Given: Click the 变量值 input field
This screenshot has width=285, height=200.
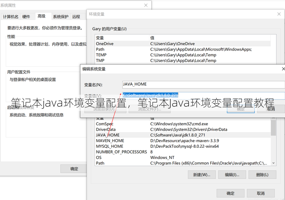Looking at the screenshot, I should pos(203,96).
